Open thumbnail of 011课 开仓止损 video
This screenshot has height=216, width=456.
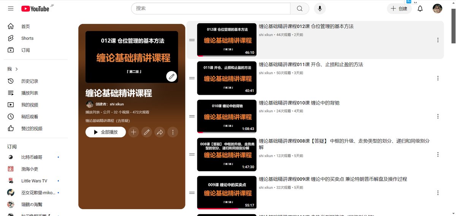pos(227,78)
